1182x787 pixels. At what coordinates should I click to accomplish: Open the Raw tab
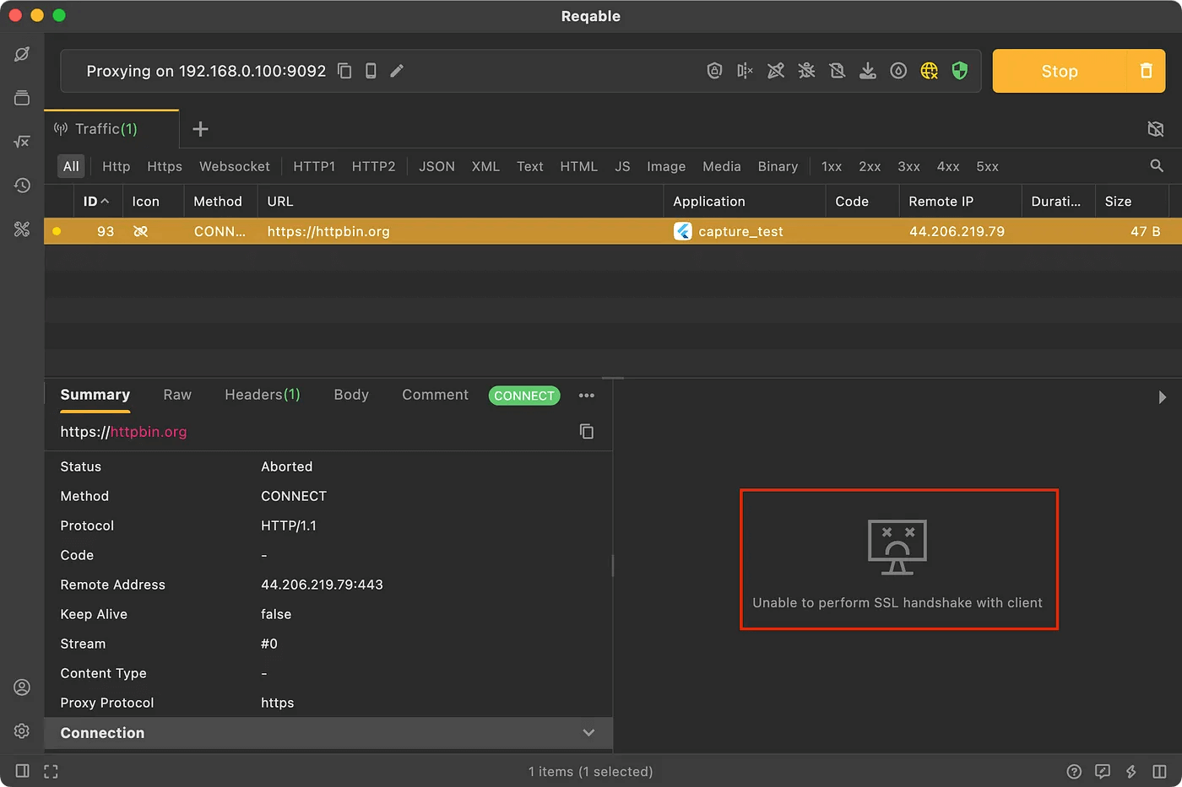pyautogui.click(x=177, y=395)
